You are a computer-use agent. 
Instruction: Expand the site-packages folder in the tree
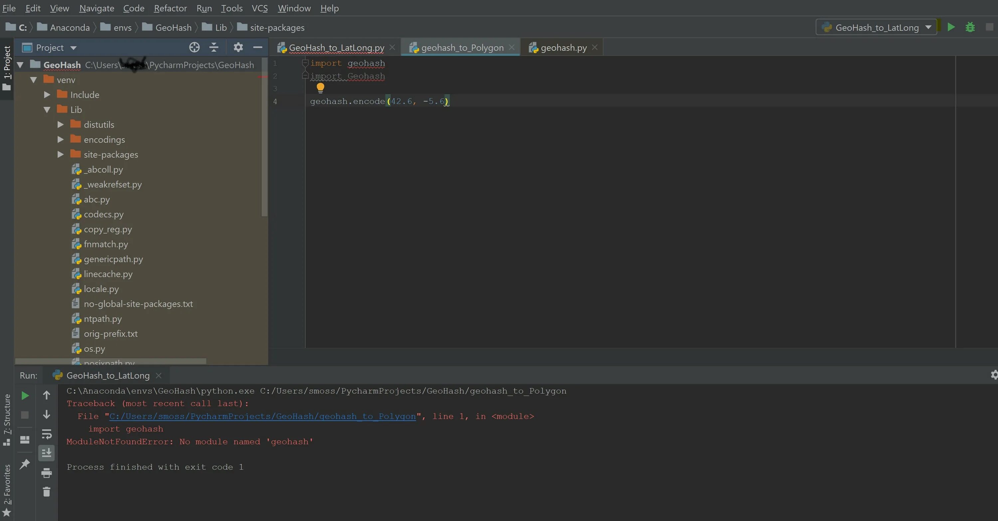[x=61, y=155]
